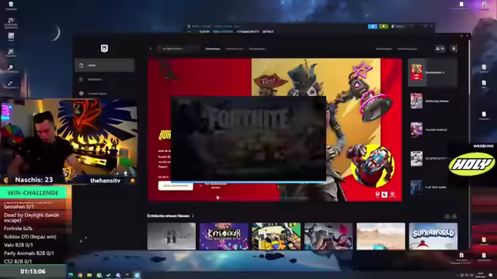Click the store search input field
Screen dimensions: 497x279
[x=179, y=48]
